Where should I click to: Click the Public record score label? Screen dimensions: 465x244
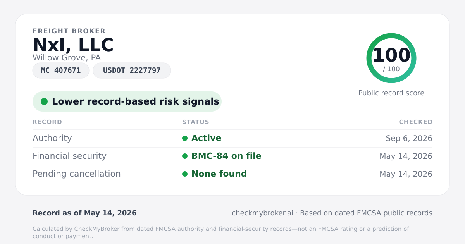[391, 93]
